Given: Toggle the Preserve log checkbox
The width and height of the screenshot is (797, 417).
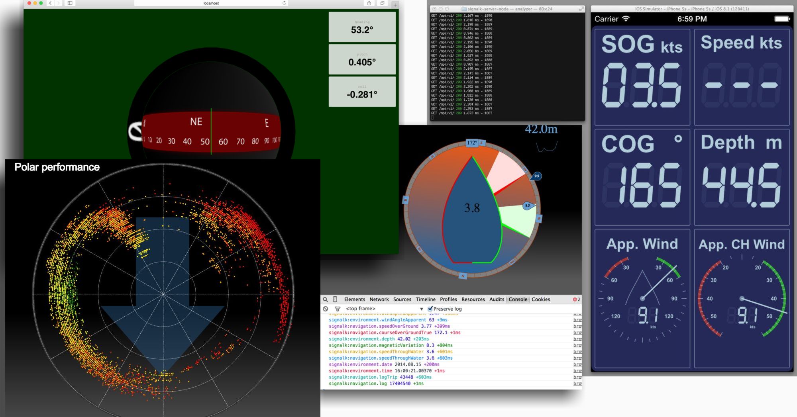Looking at the screenshot, I should [x=430, y=309].
